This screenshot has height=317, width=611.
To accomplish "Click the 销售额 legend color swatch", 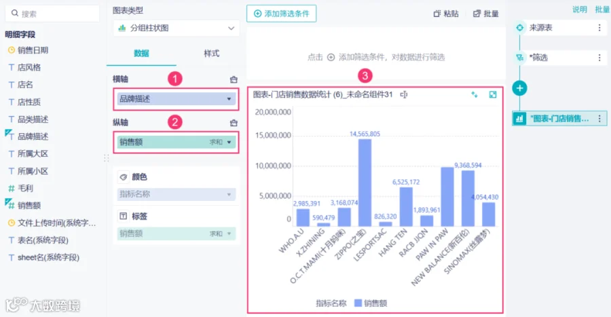I will [358, 303].
